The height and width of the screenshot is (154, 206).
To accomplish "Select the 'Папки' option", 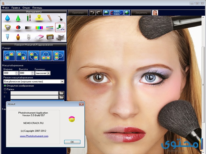I will click(x=9, y=89).
